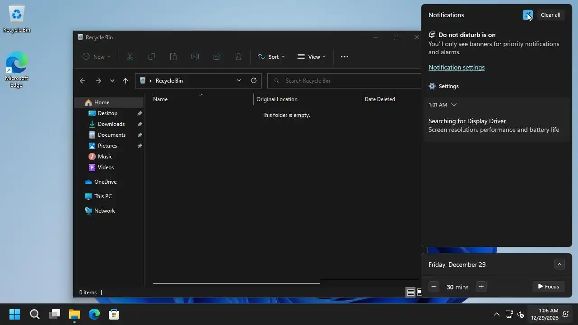Open the New item menu

pos(96,56)
